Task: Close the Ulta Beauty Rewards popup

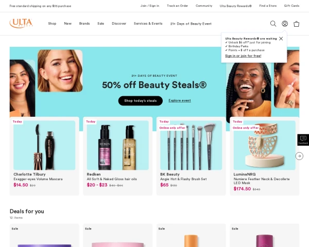Action: click(281, 39)
